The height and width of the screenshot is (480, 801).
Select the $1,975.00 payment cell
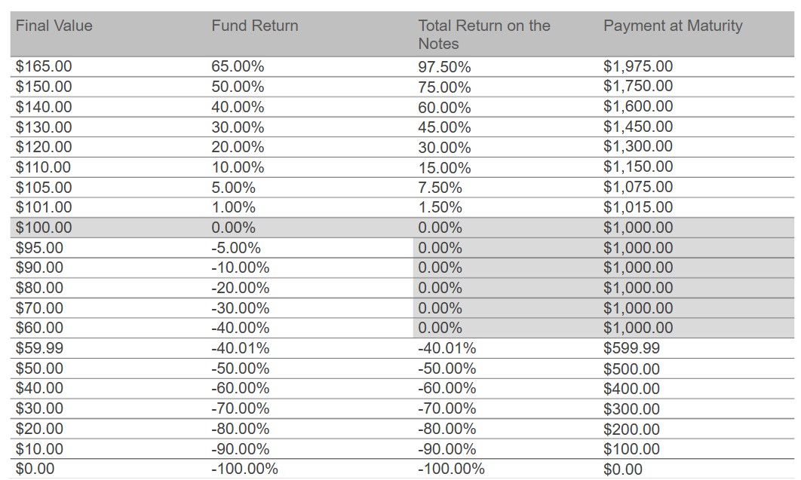pyautogui.click(x=638, y=66)
